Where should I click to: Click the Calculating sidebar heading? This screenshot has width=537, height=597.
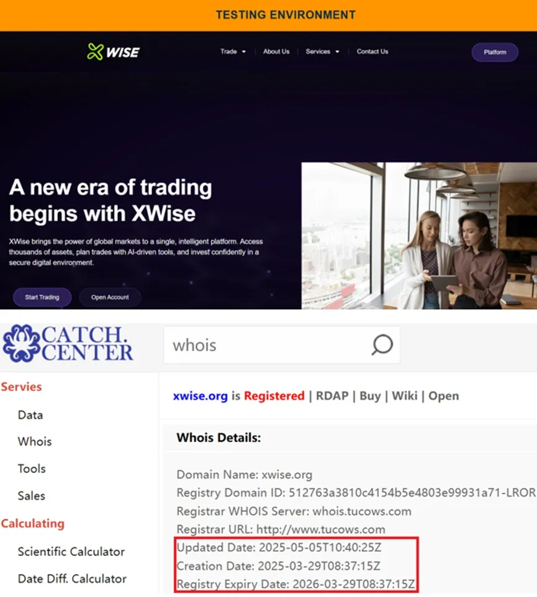pyautogui.click(x=33, y=524)
